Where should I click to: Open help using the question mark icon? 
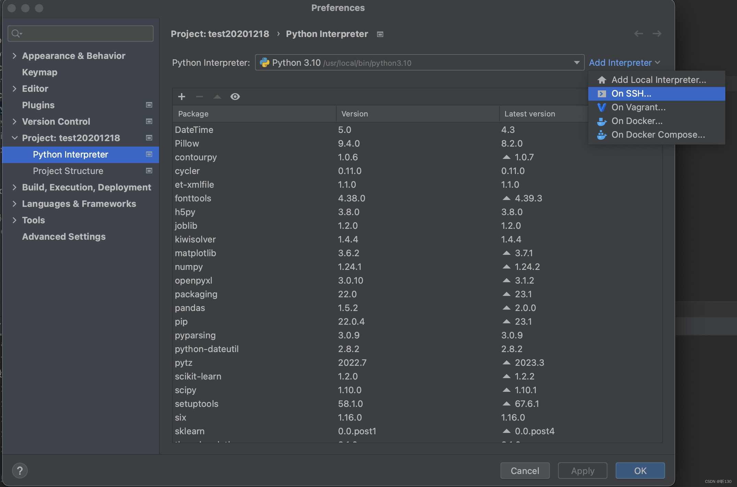click(20, 470)
